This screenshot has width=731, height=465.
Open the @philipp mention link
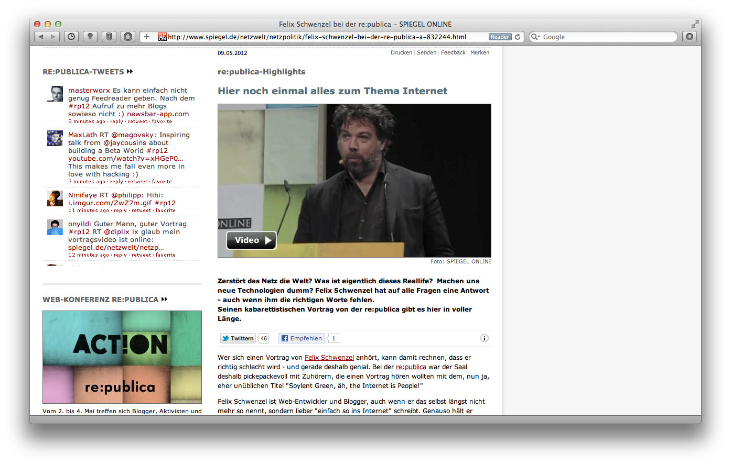coord(126,195)
